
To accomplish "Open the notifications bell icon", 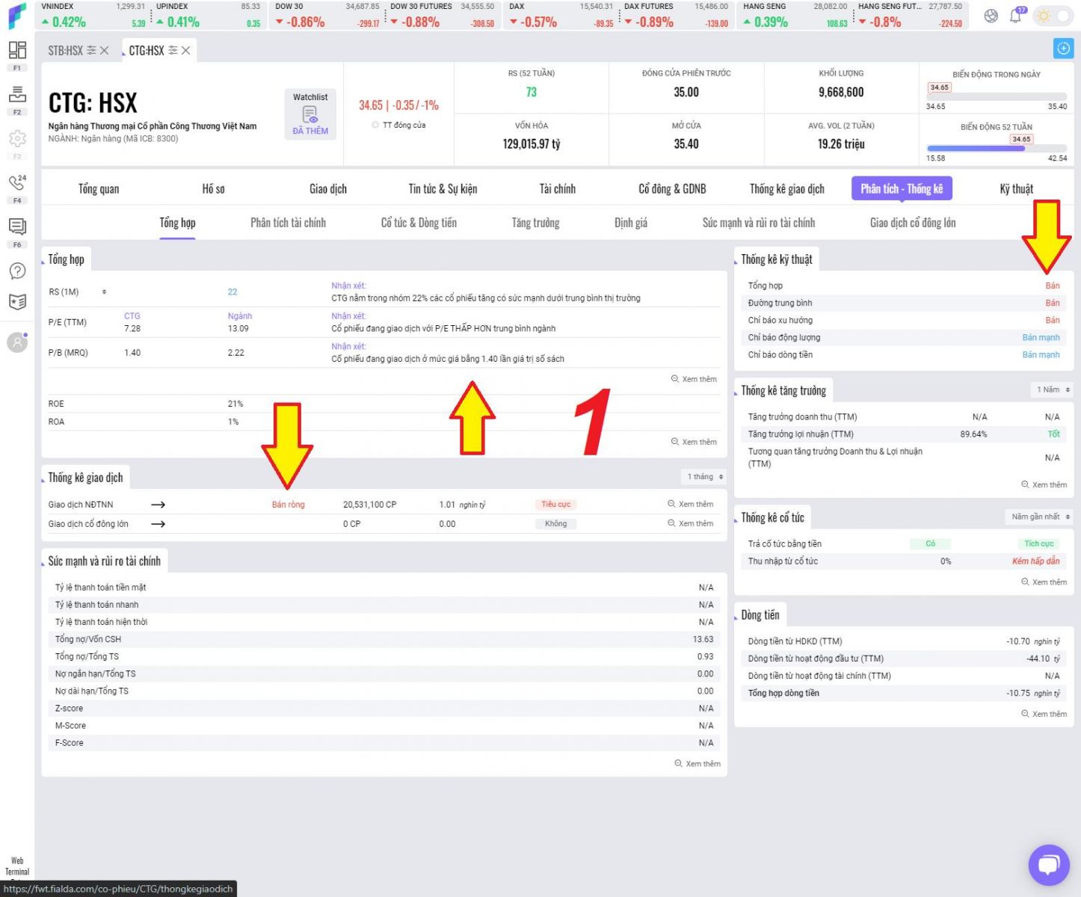I will 1015,16.
